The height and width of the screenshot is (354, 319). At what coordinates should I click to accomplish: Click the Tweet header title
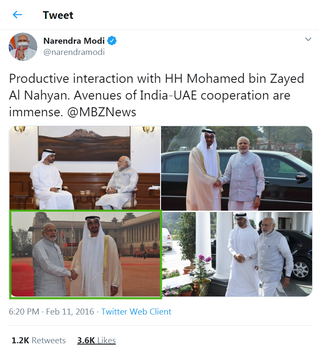(58, 15)
